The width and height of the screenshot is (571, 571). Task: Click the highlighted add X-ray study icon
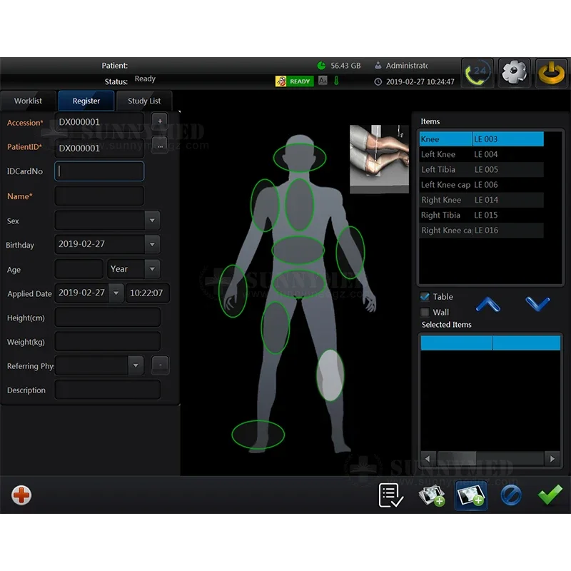(471, 495)
